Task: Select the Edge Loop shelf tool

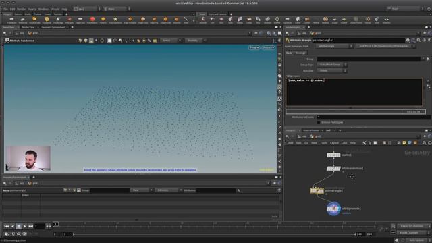Action: pos(80,20)
